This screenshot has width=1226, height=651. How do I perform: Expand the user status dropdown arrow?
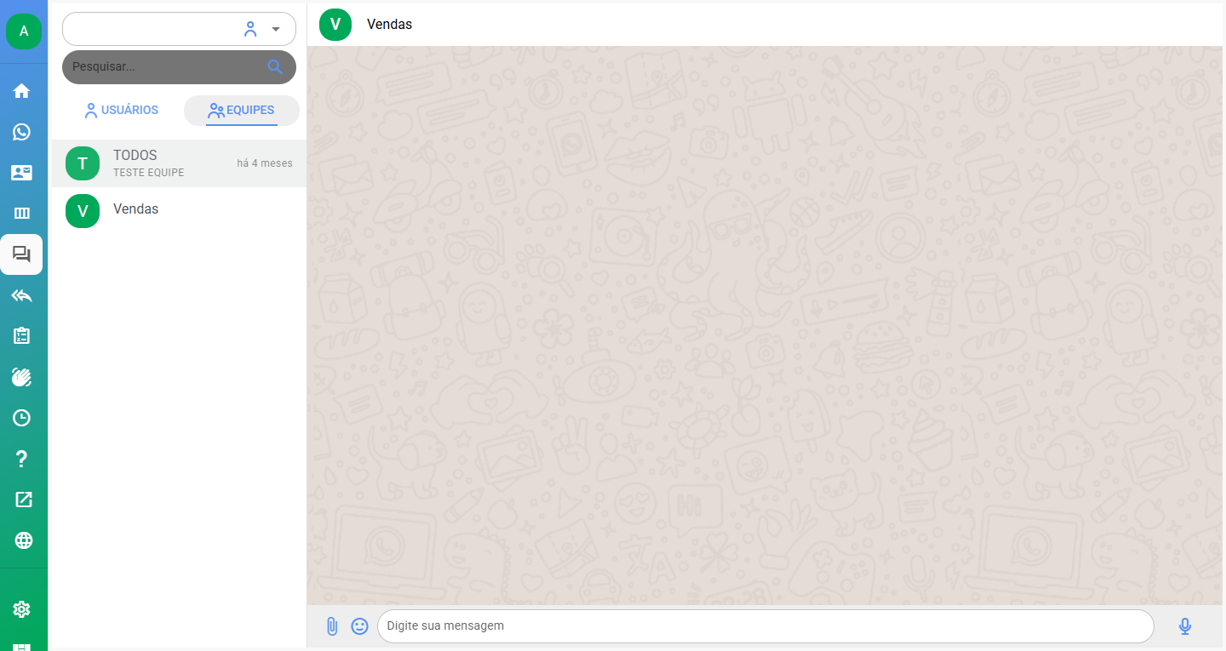tap(275, 28)
